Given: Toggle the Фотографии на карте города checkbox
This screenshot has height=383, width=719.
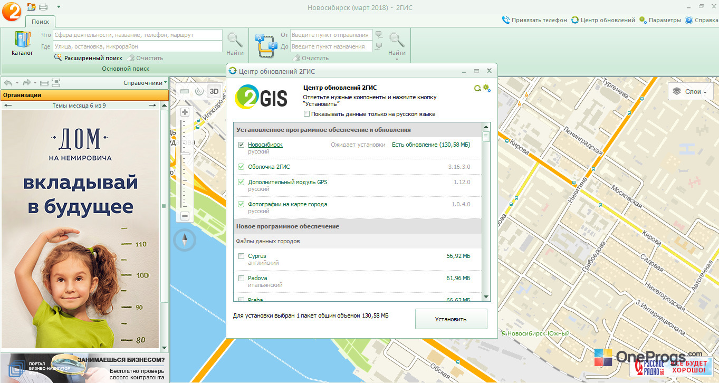Looking at the screenshot, I should [241, 204].
